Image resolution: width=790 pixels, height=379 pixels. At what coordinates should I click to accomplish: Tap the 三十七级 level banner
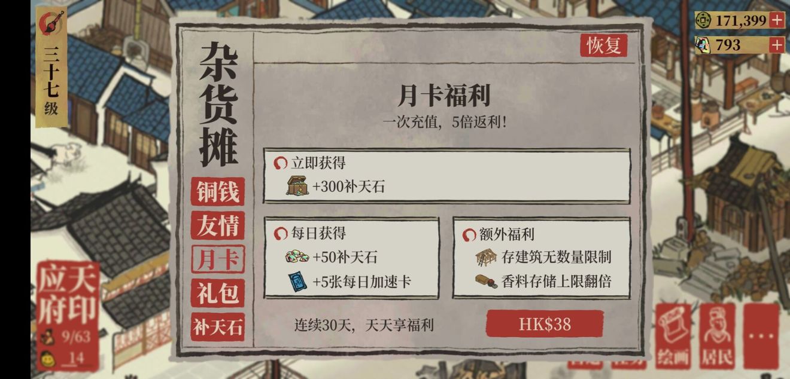[51, 67]
